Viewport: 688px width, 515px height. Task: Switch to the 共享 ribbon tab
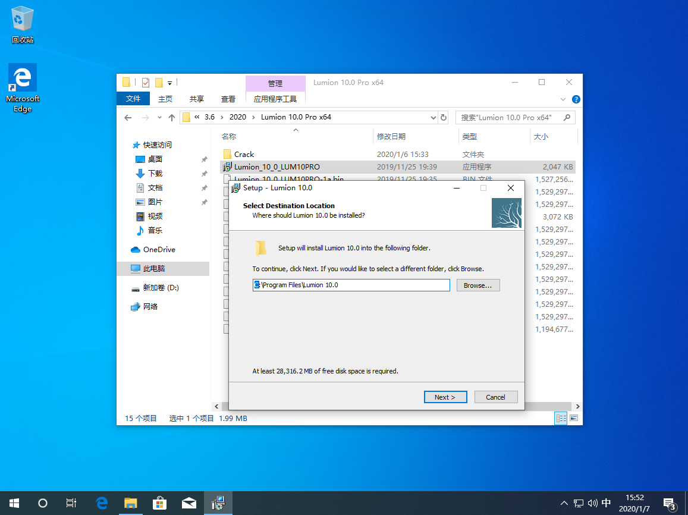(197, 99)
